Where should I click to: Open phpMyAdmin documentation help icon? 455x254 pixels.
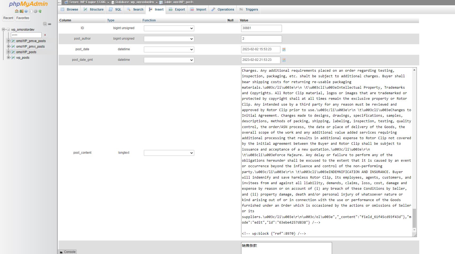26,11
